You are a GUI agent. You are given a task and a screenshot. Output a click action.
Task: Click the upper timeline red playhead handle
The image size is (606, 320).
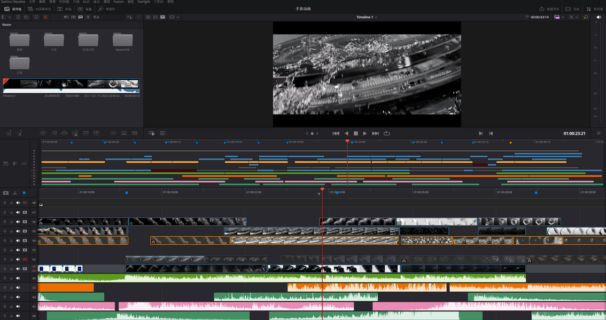347,141
